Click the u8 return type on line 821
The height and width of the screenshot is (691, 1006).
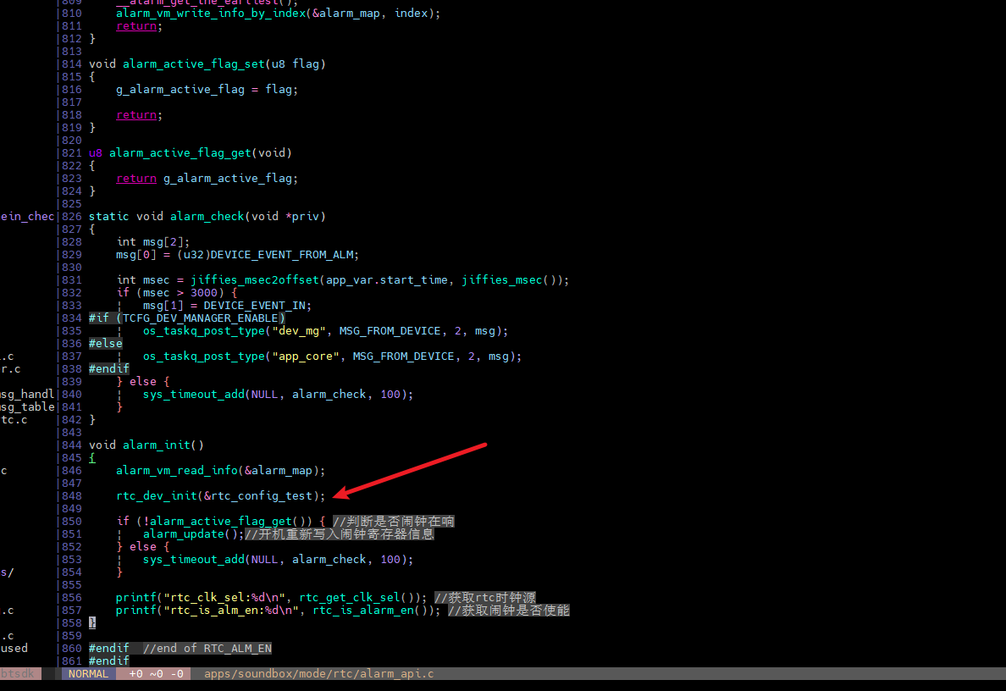point(96,153)
